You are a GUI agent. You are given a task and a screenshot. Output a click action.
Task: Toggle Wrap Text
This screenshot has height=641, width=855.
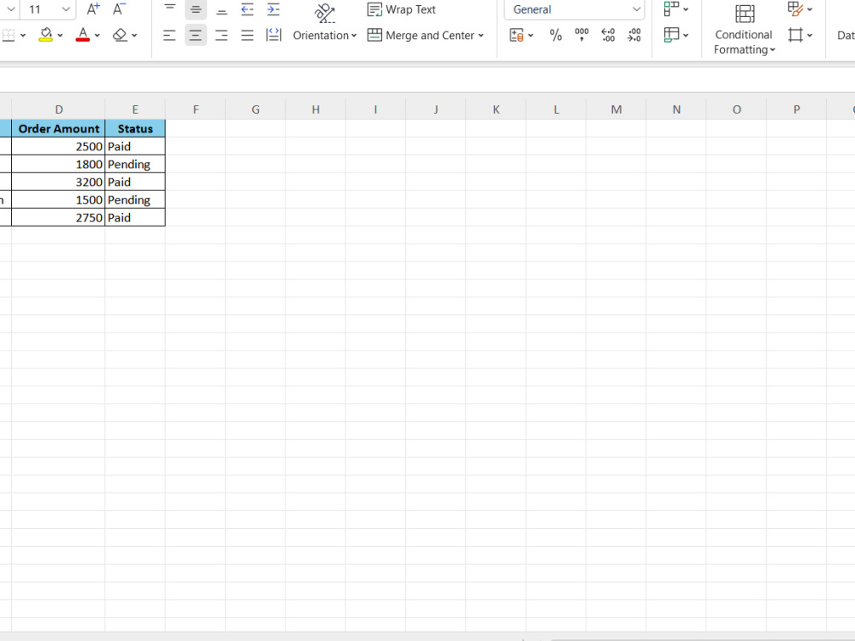coord(401,9)
